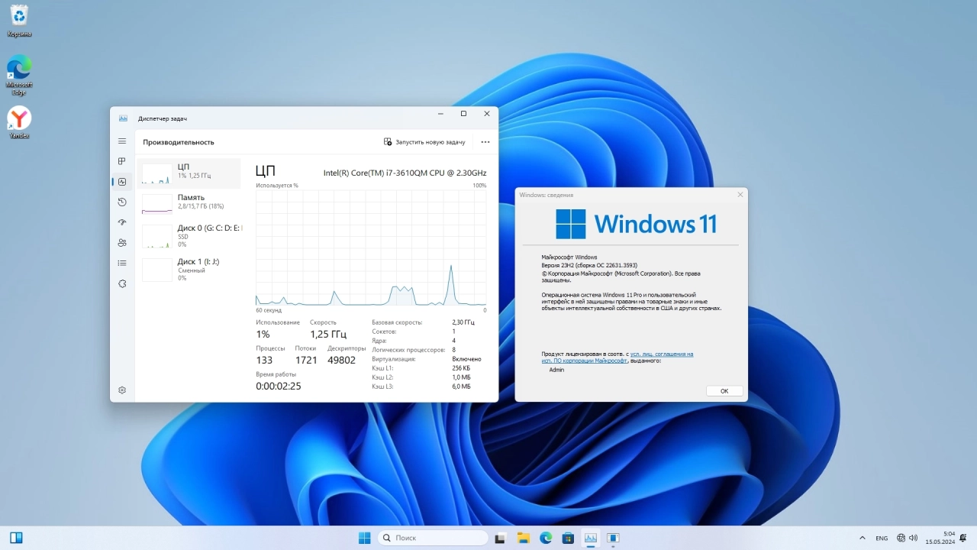Open App history page in Task Manager
This screenshot has height=550, width=977.
pyautogui.click(x=122, y=202)
